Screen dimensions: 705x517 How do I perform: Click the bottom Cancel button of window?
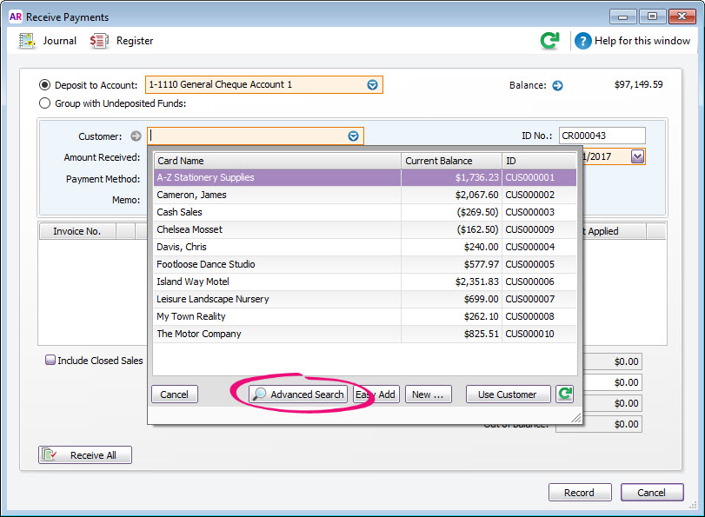[x=652, y=493]
